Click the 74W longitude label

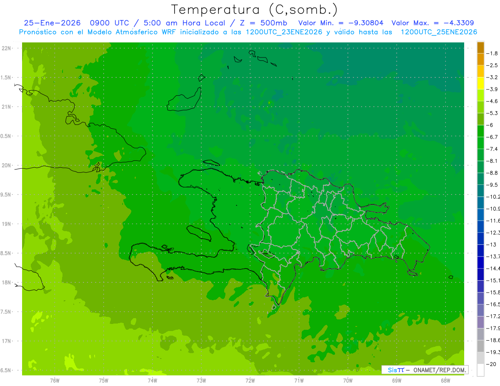(x=152, y=380)
